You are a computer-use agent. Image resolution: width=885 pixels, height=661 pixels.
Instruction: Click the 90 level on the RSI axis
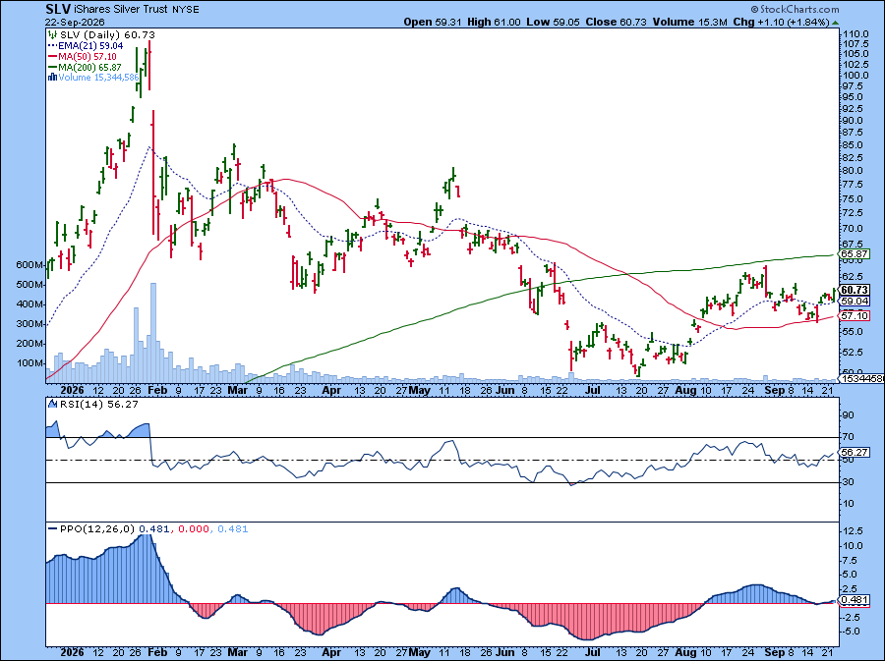click(848, 415)
